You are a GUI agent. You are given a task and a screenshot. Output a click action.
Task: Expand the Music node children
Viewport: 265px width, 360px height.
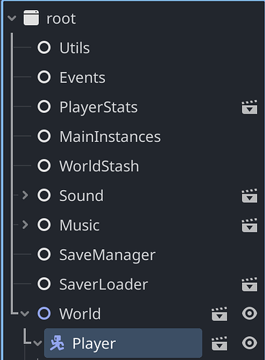[25, 225]
